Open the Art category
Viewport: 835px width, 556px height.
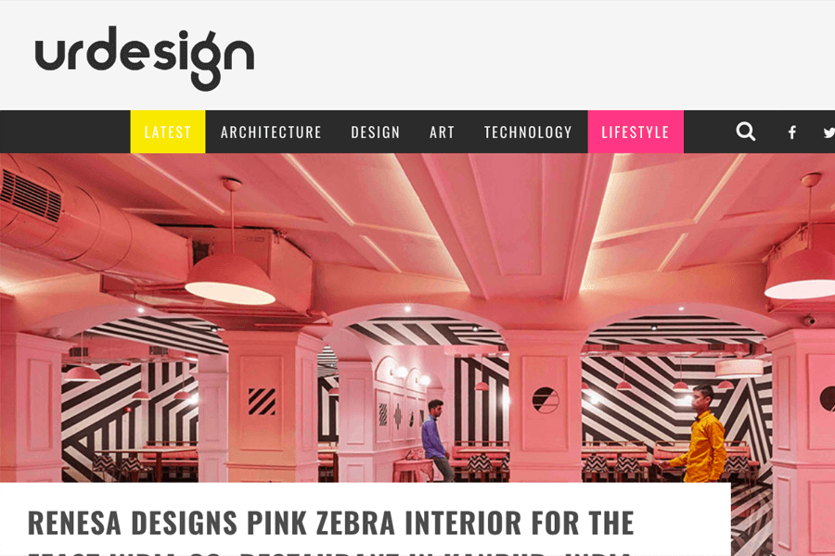click(442, 132)
